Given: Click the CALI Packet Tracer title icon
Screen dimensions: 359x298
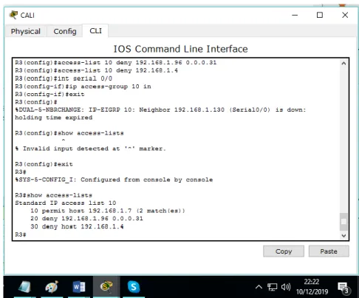Looking at the screenshot, I should click(13, 15).
